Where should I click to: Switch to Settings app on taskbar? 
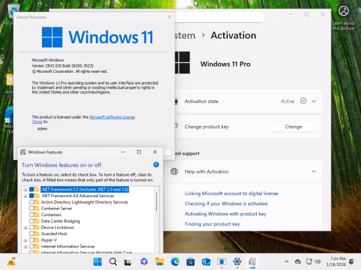coord(237,261)
